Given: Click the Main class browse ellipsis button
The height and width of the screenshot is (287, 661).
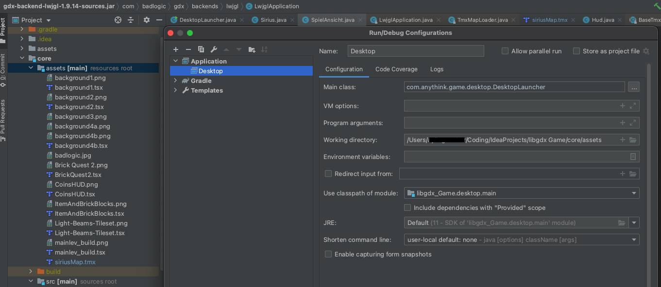Looking at the screenshot, I should tap(633, 87).
